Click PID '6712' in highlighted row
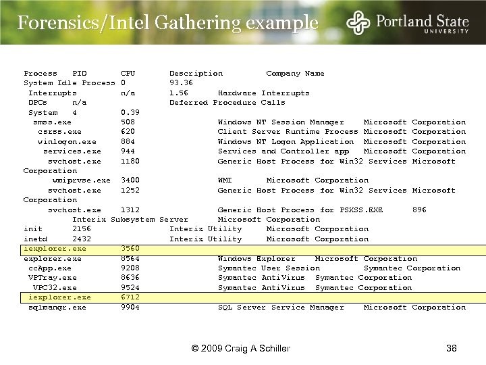This screenshot has width=486, height=365. [130, 297]
